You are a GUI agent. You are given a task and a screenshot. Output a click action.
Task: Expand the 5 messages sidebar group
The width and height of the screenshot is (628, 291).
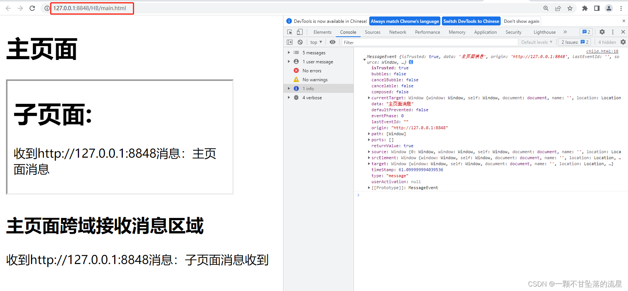click(289, 53)
